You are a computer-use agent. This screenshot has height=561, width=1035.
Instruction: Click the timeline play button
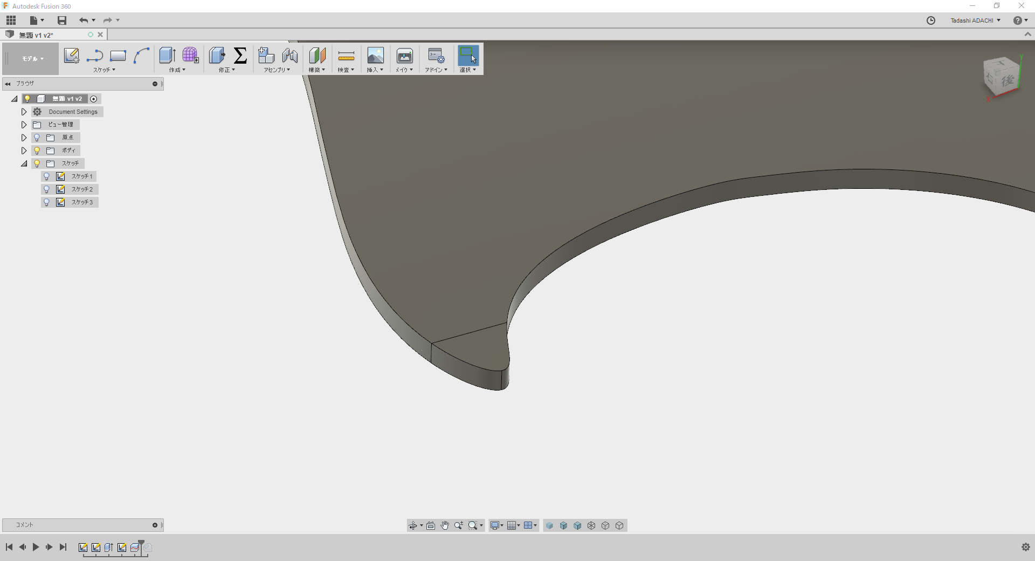pyautogui.click(x=36, y=547)
